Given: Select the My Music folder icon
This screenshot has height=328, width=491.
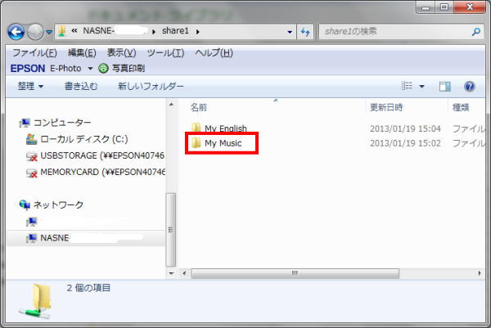Looking at the screenshot, I should tap(196, 143).
